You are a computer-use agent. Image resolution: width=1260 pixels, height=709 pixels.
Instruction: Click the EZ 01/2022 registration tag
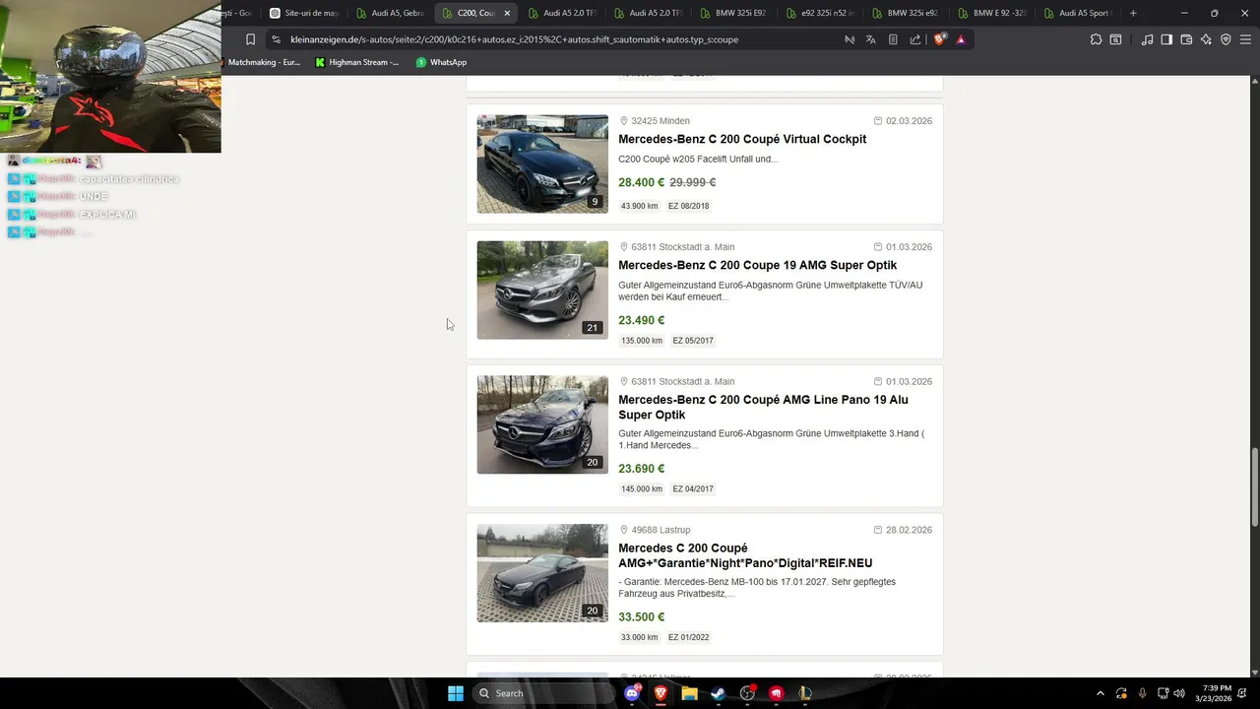pos(688,637)
